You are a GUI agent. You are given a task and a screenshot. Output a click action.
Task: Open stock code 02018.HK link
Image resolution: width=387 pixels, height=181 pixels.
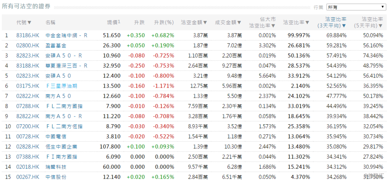point(27,167)
